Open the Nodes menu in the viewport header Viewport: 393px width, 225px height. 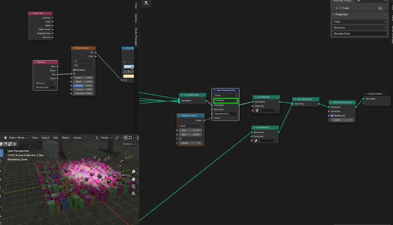coord(77,138)
